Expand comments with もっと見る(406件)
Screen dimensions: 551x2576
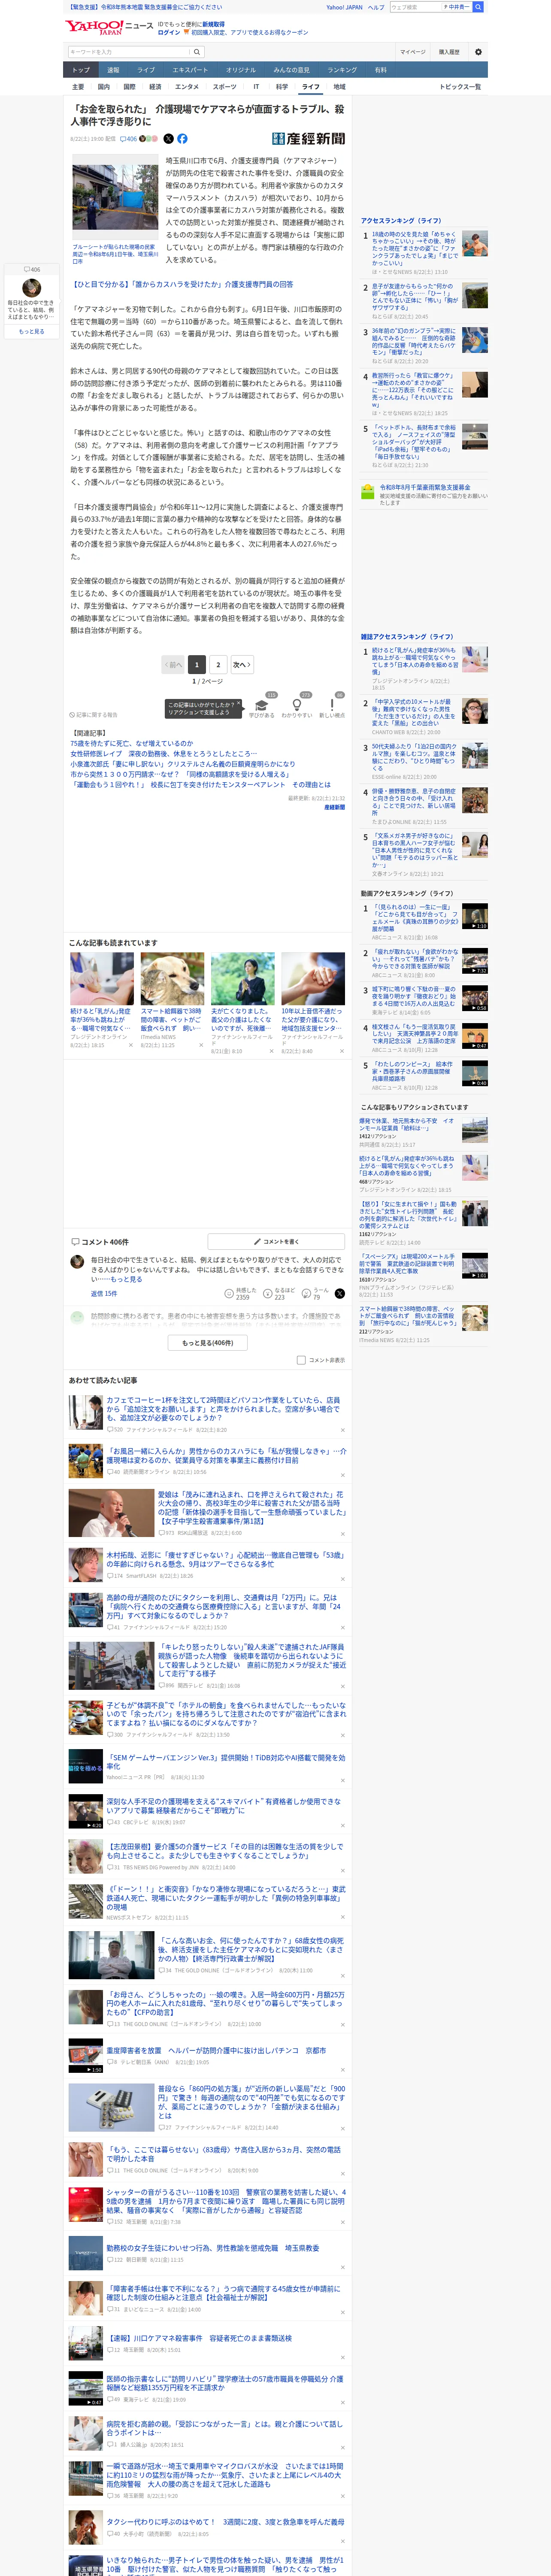207,1343
